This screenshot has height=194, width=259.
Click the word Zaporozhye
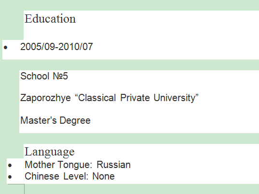(45, 98)
